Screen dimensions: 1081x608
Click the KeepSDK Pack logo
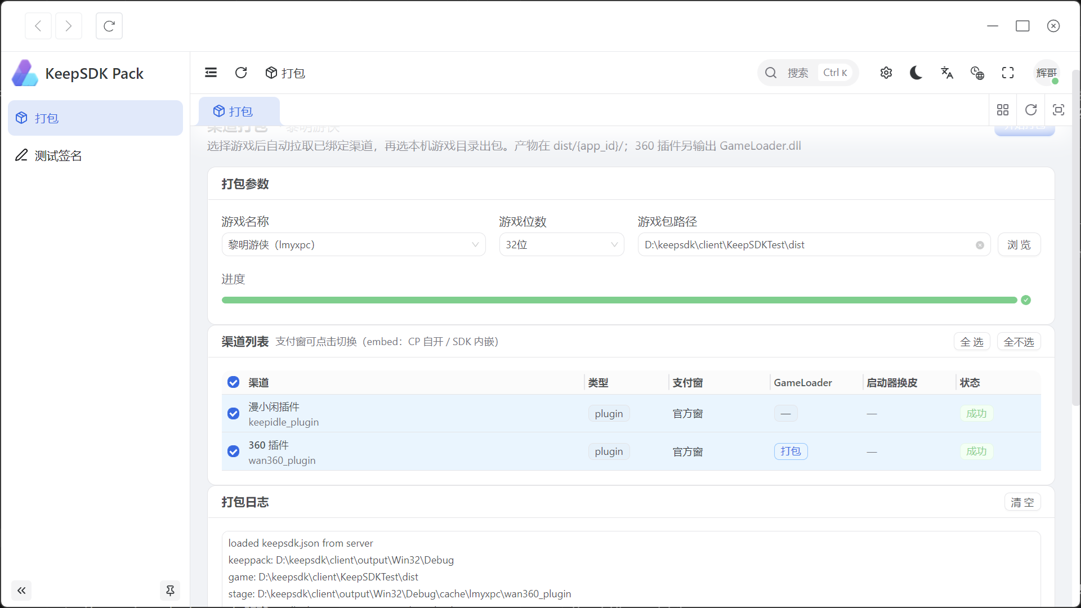[x=25, y=73]
